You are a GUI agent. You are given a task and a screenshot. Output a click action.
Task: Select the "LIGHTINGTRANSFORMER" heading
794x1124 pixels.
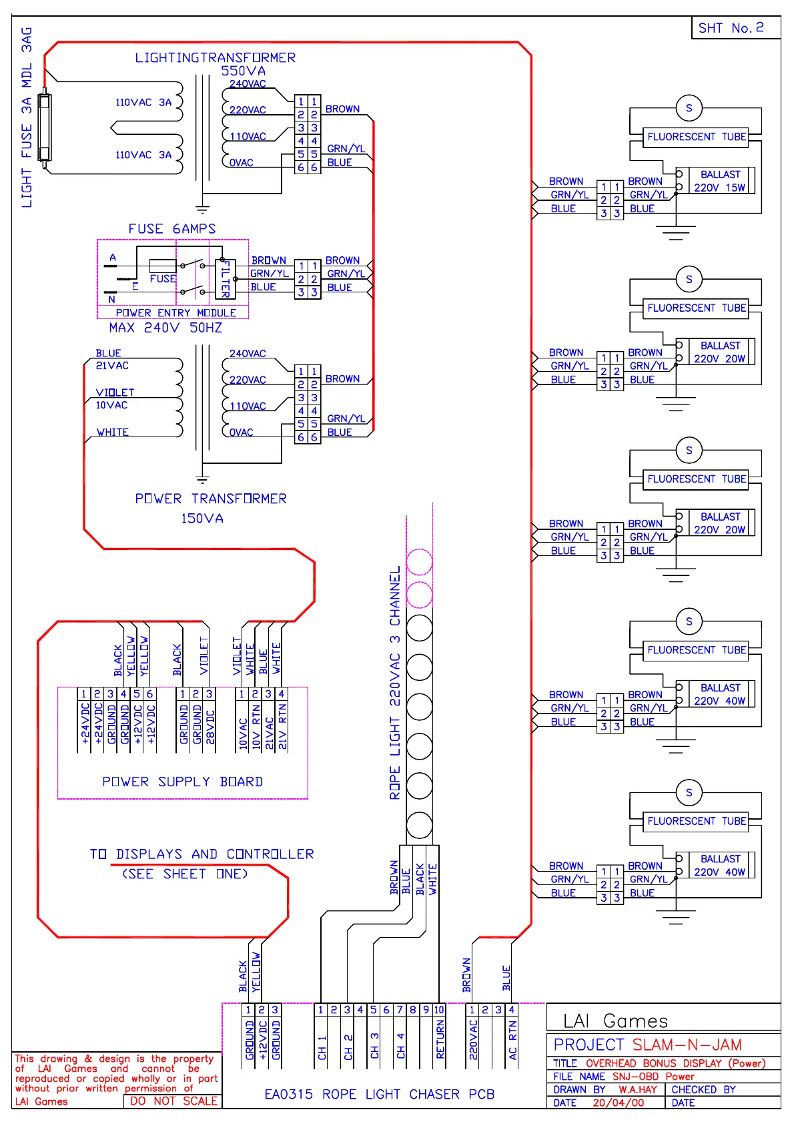pos(216,58)
